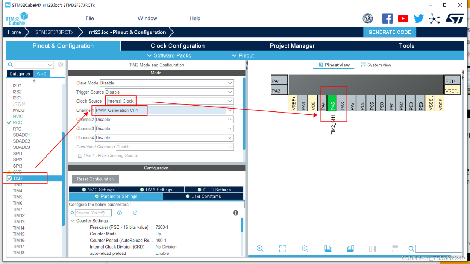Open the File menu
The width and height of the screenshot is (470, 264).
90,18
